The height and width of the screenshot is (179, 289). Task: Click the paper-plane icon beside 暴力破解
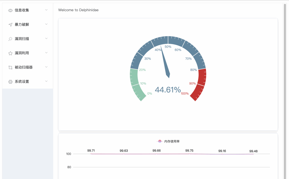click(x=10, y=25)
